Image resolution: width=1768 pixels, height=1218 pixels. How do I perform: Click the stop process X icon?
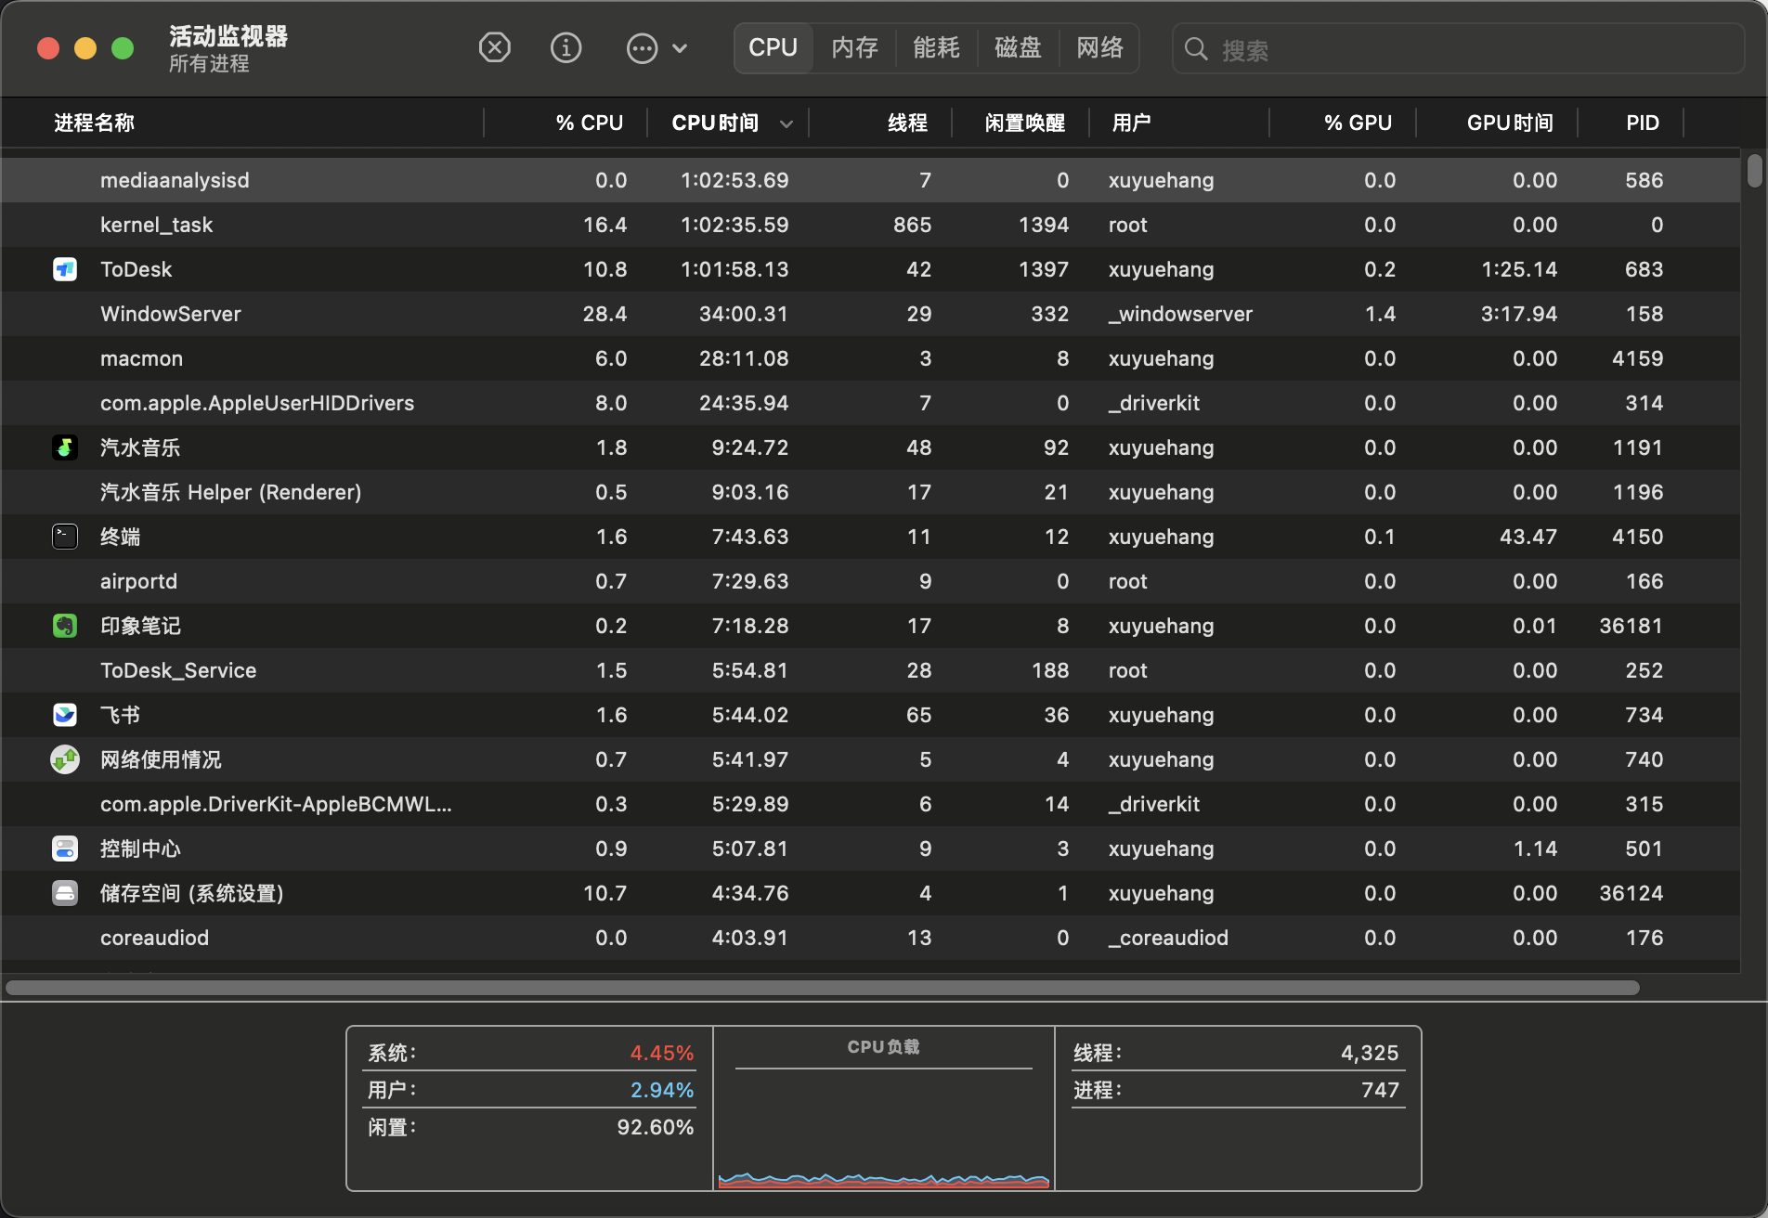(x=494, y=47)
